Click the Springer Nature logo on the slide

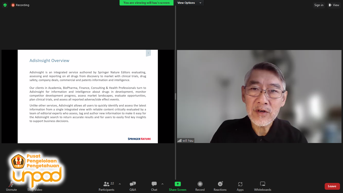click(x=139, y=139)
